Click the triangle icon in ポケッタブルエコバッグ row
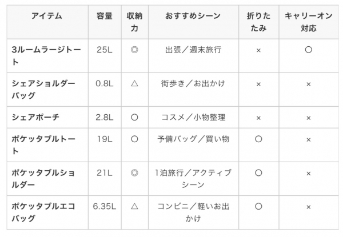Screen dimensions: 343x237 point(134,206)
